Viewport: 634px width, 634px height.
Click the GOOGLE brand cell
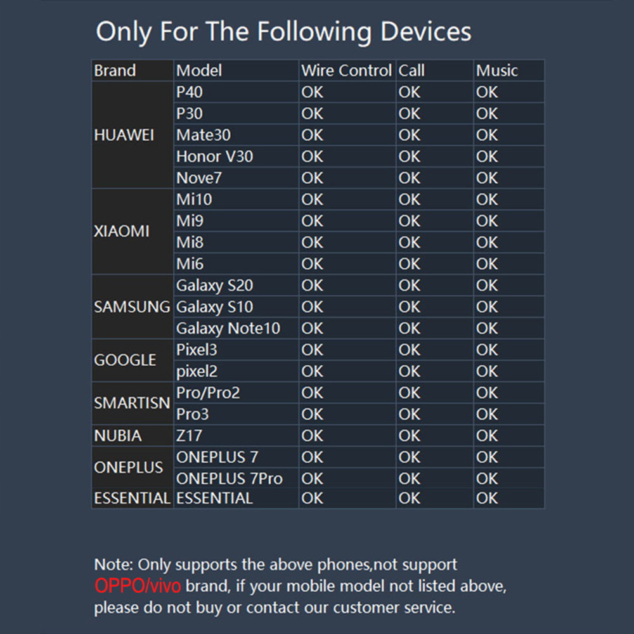133,360
